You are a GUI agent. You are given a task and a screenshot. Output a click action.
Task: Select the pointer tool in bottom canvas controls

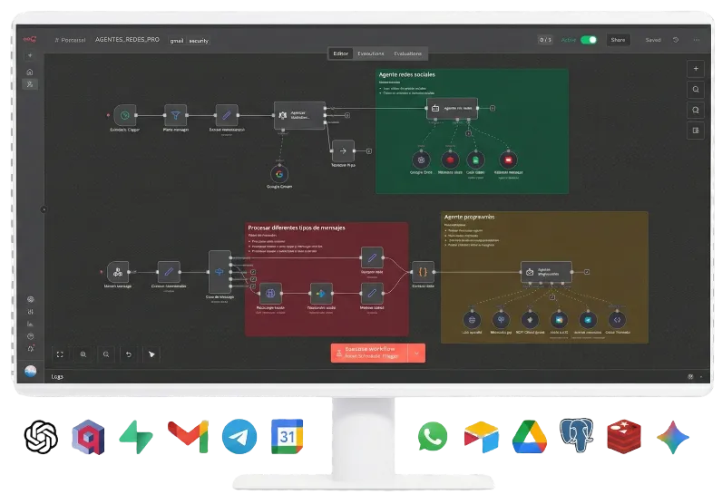click(x=151, y=354)
